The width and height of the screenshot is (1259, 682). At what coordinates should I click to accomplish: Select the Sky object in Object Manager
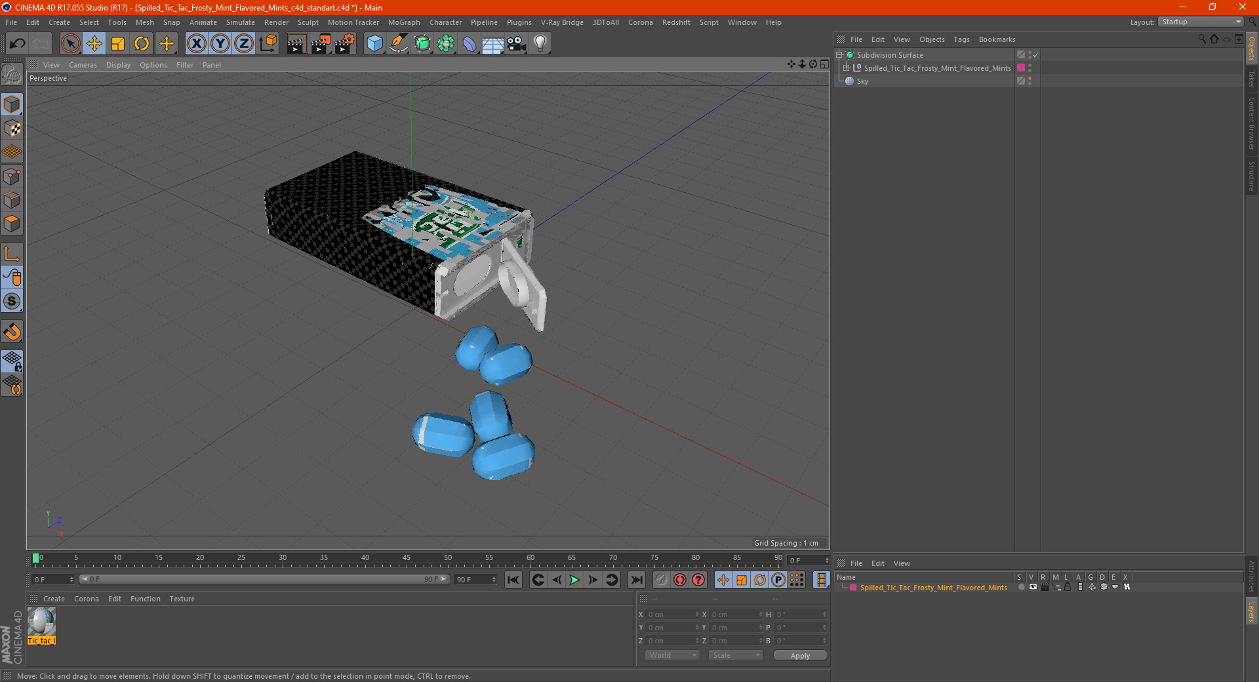click(862, 81)
